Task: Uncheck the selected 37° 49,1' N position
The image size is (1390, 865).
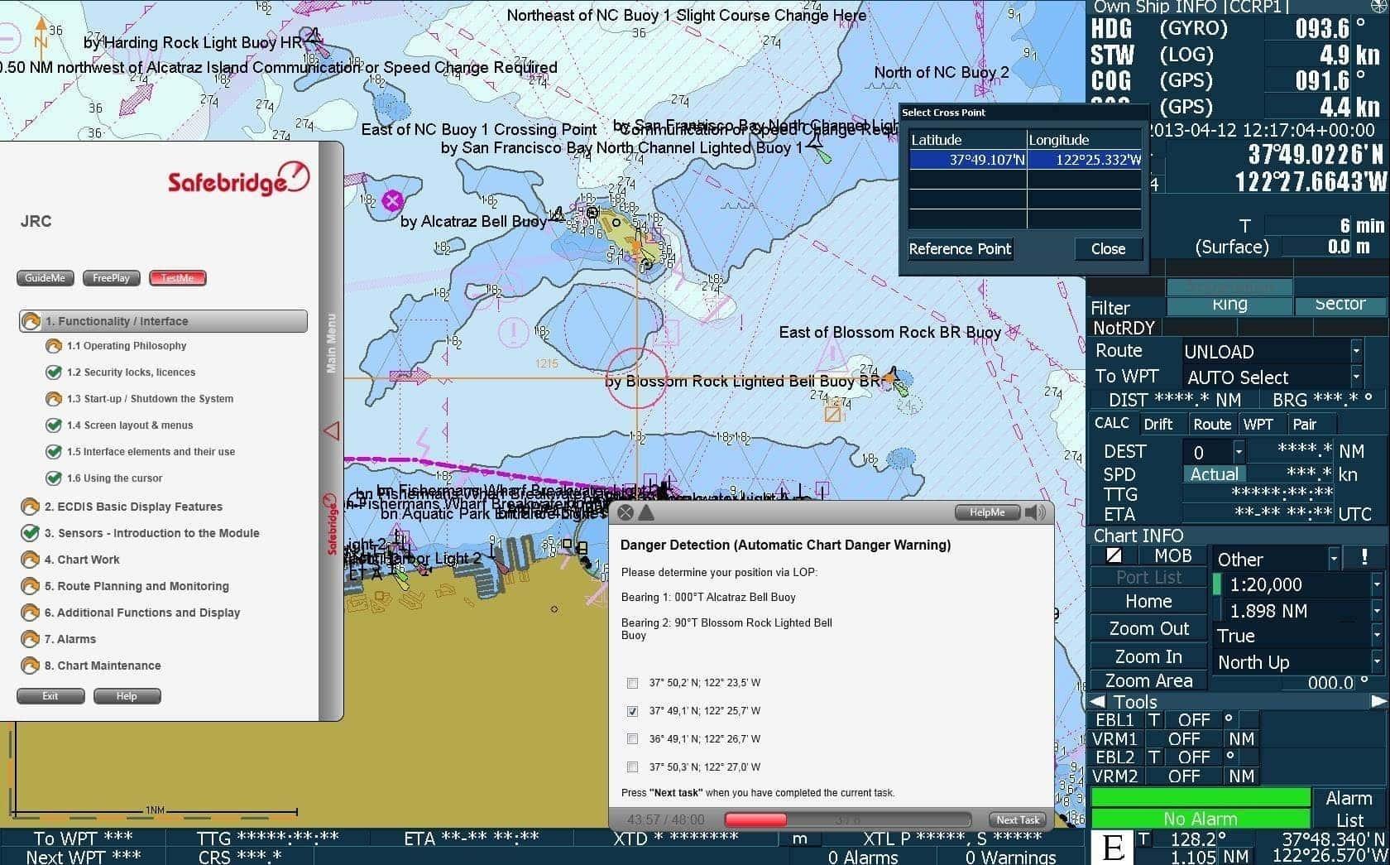Action: coord(633,711)
